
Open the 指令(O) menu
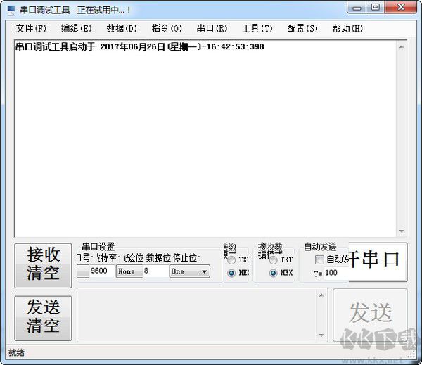coord(167,28)
